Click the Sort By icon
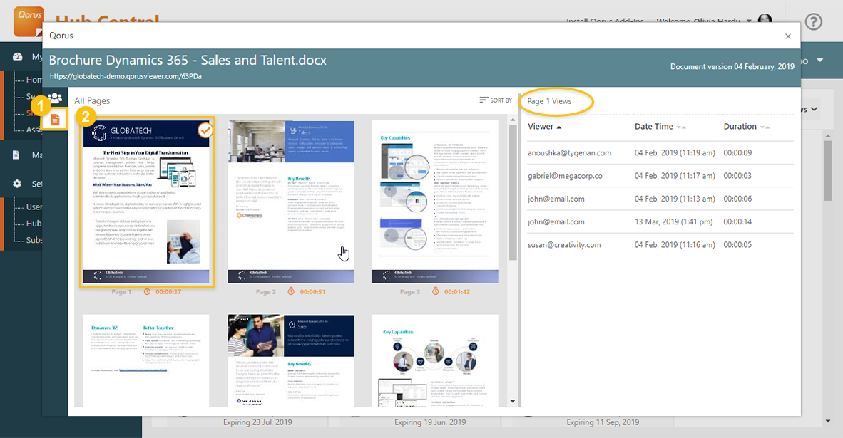The width and height of the screenshot is (843, 438). pos(484,100)
